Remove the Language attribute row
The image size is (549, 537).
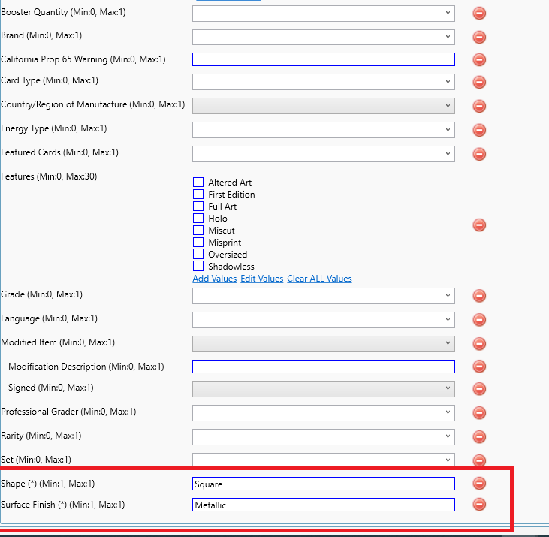tap(479, 320)
